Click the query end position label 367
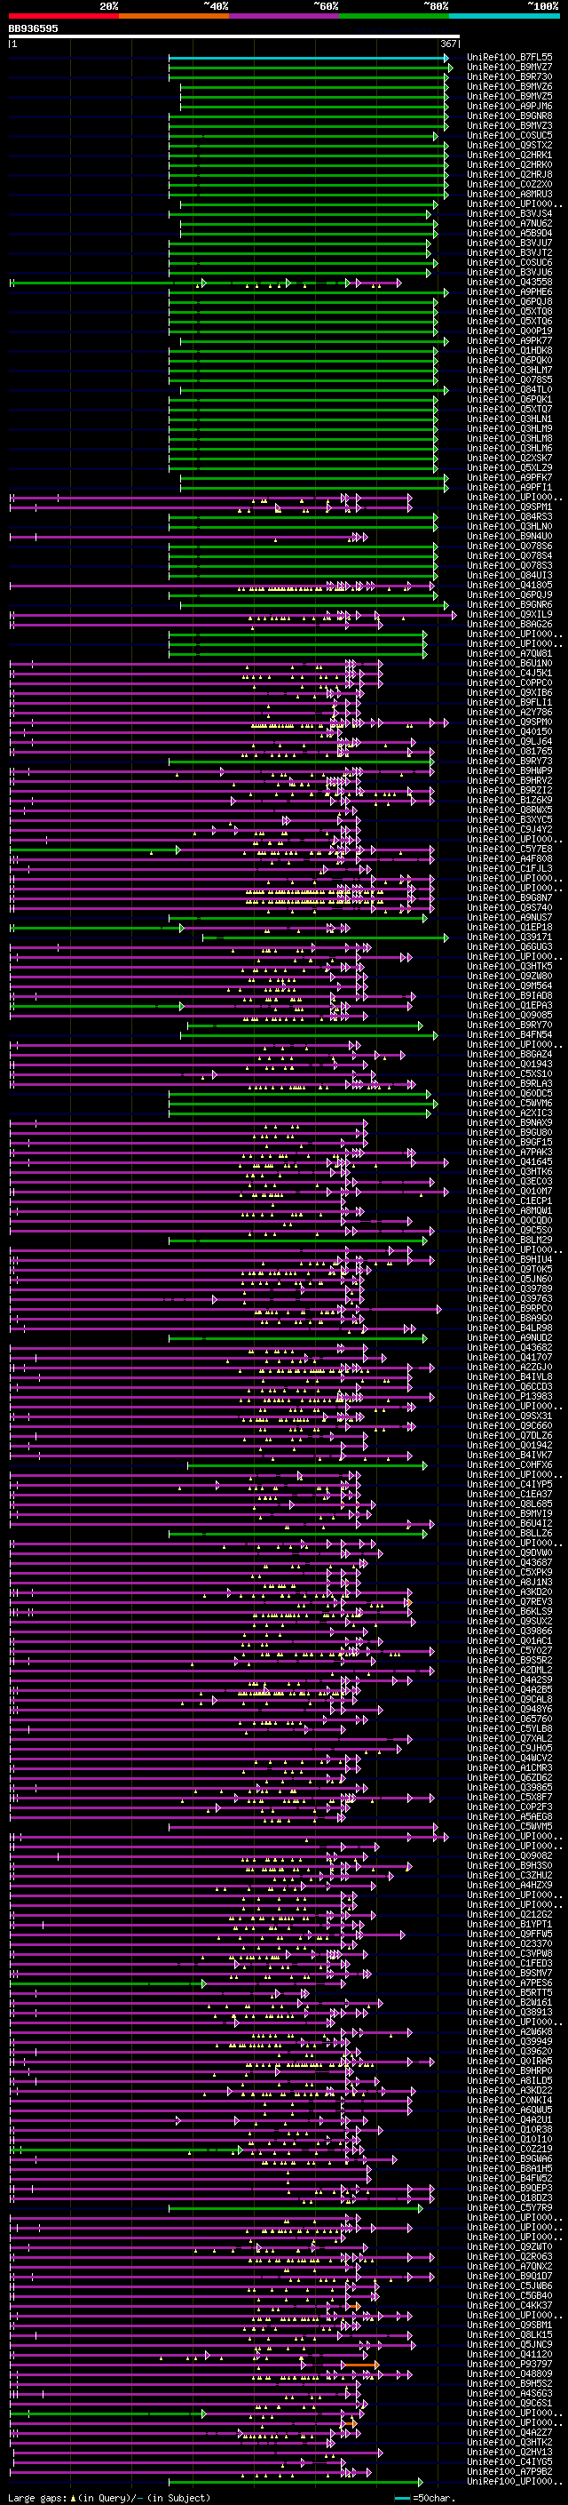This screenshot has height=2505, width=568. coord(448,44)
